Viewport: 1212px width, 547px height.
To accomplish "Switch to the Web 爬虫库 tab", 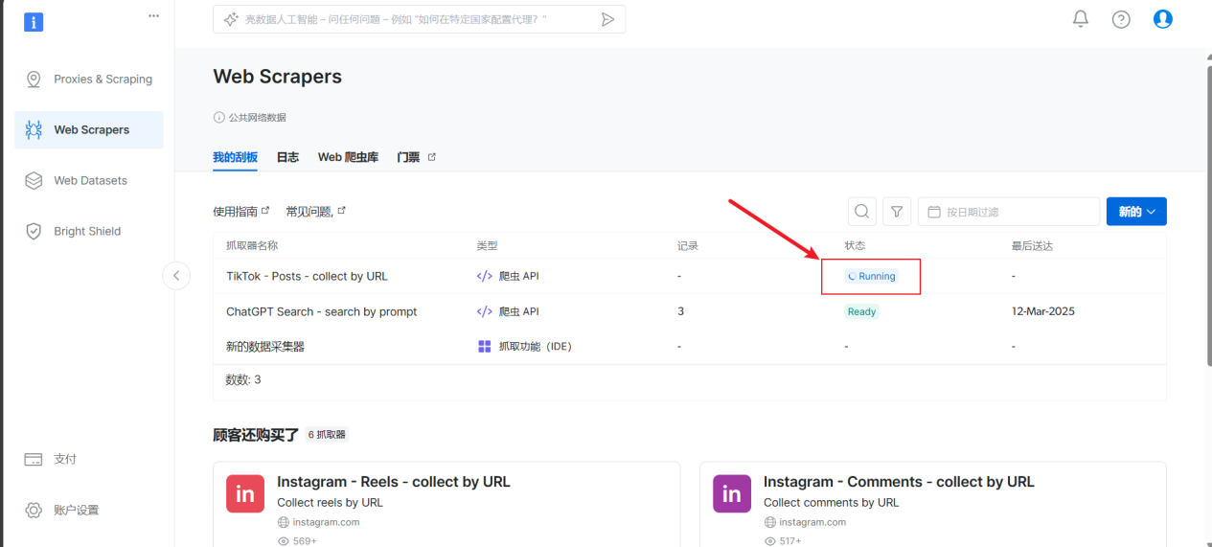I will tap(348, 157).
